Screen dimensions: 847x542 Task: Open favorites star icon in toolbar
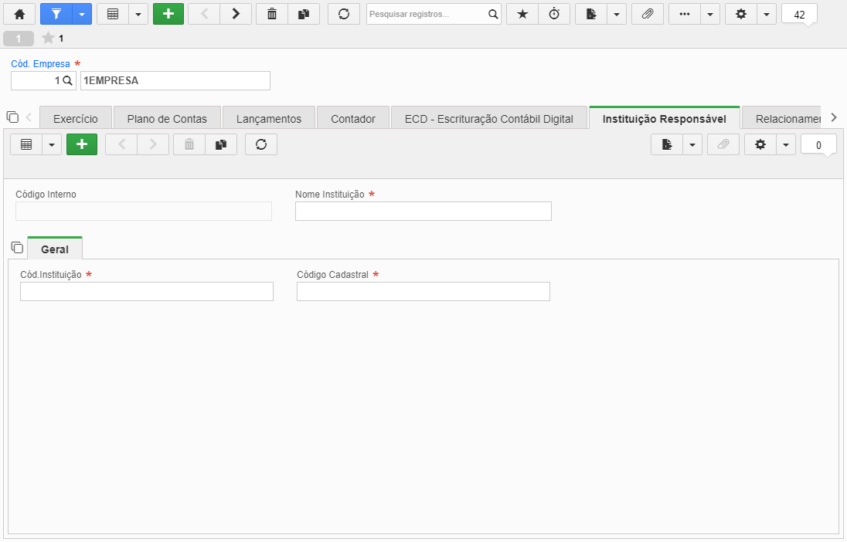522,14
